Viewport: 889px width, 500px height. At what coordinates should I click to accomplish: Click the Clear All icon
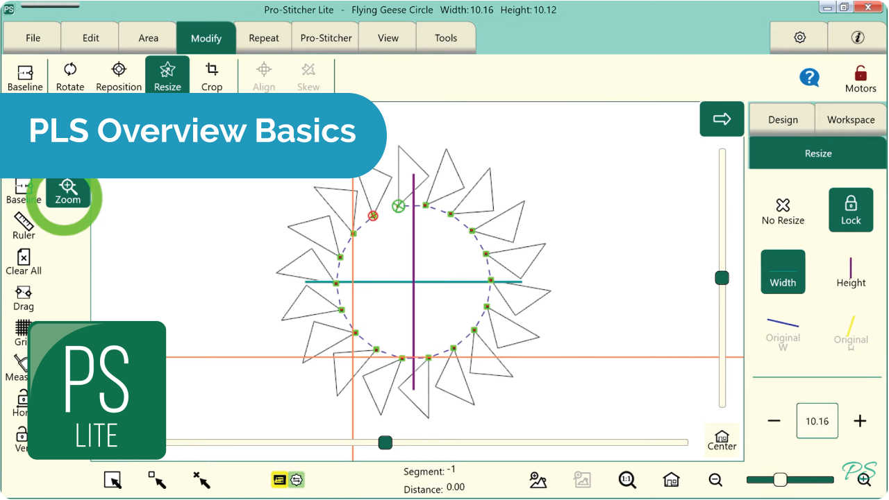(x=24, y=261)
